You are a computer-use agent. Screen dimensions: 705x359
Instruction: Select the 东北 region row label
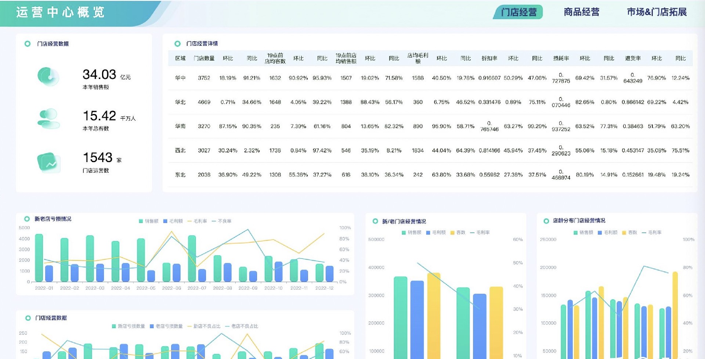[180, 175]
